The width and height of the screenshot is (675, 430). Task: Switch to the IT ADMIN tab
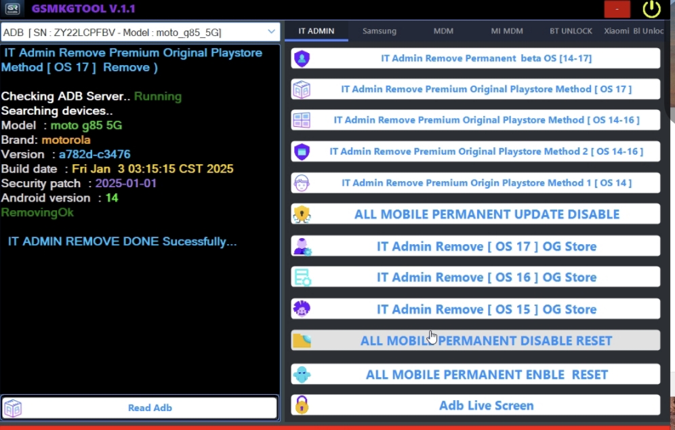coord(316,31)
